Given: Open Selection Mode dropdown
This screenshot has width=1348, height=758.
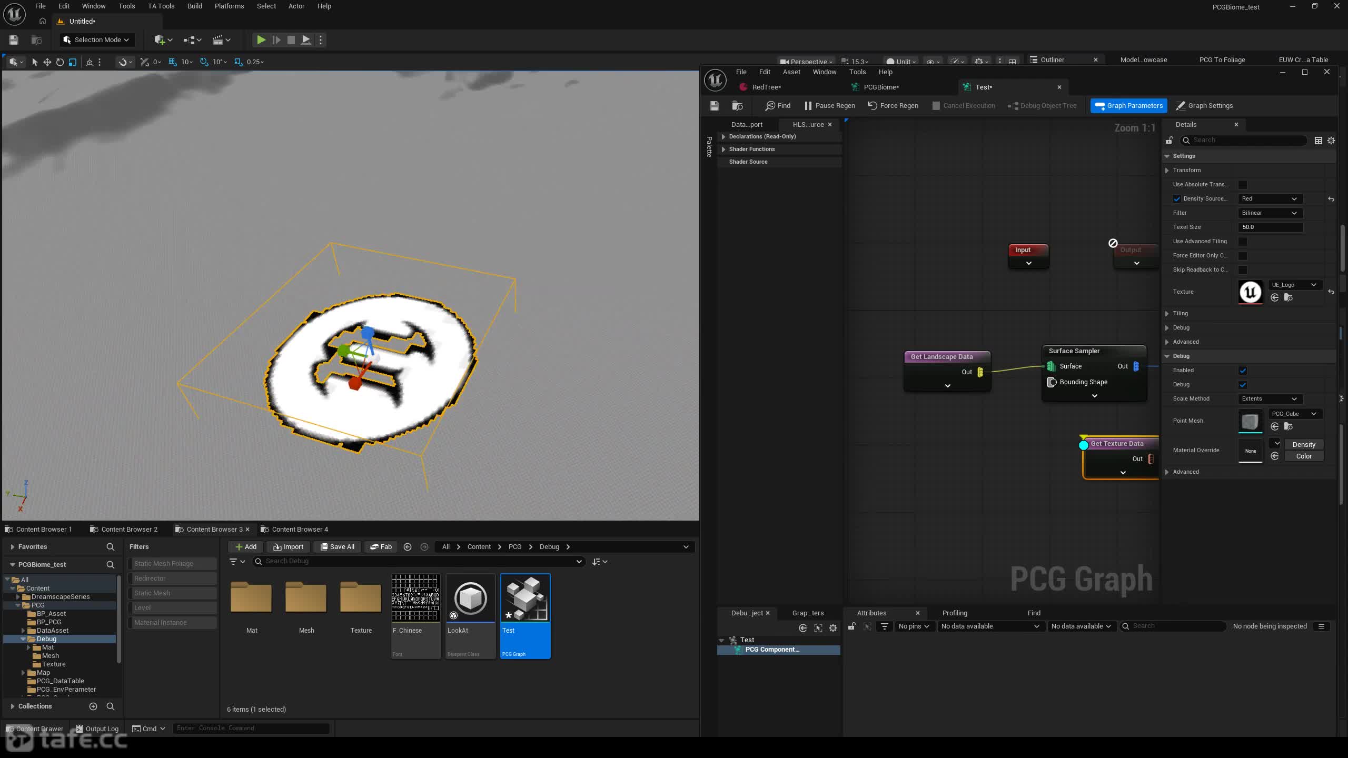Looking at the screenshot, I should [x=97, y=40].
